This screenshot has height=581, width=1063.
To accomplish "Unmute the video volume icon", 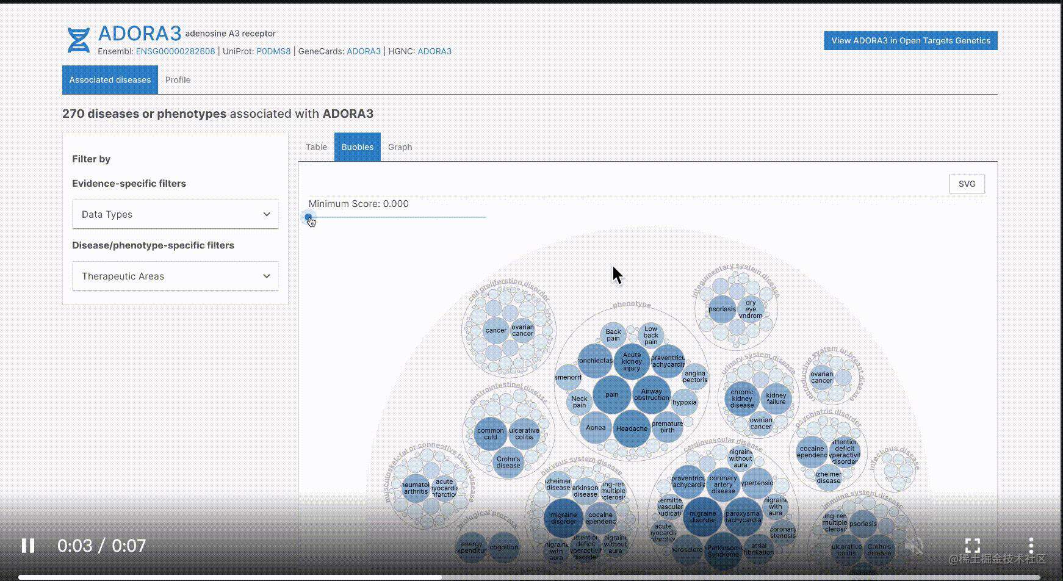I will (x=913, y=546).
